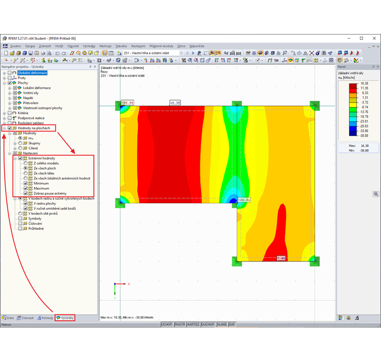Go to the previous load case
Screen dimensions: 381x362
tap(187, 53)
